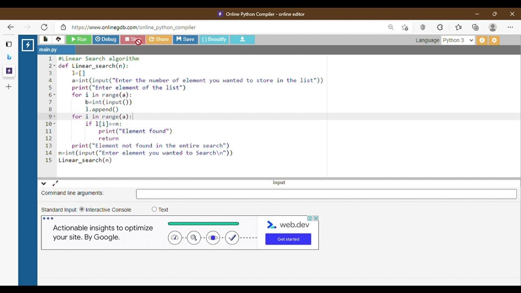Open editor settings gear icon
The image size is (521, 293).
(x=494, y=40)
